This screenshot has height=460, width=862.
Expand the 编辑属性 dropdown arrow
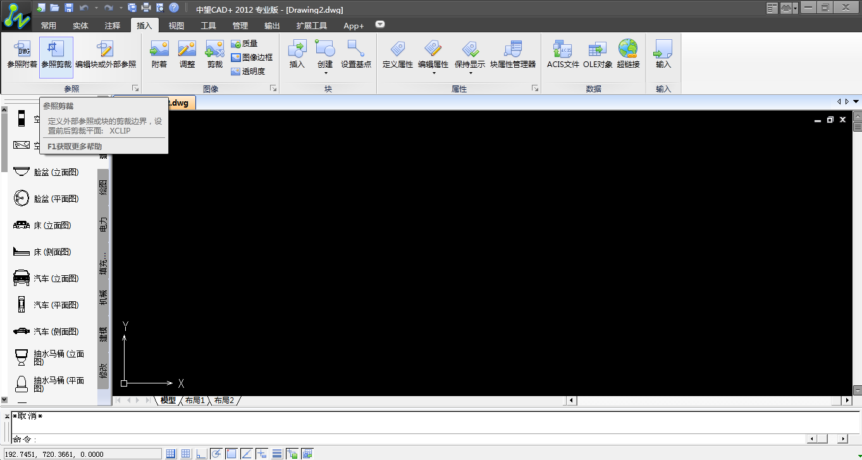(x=433, y=73)
